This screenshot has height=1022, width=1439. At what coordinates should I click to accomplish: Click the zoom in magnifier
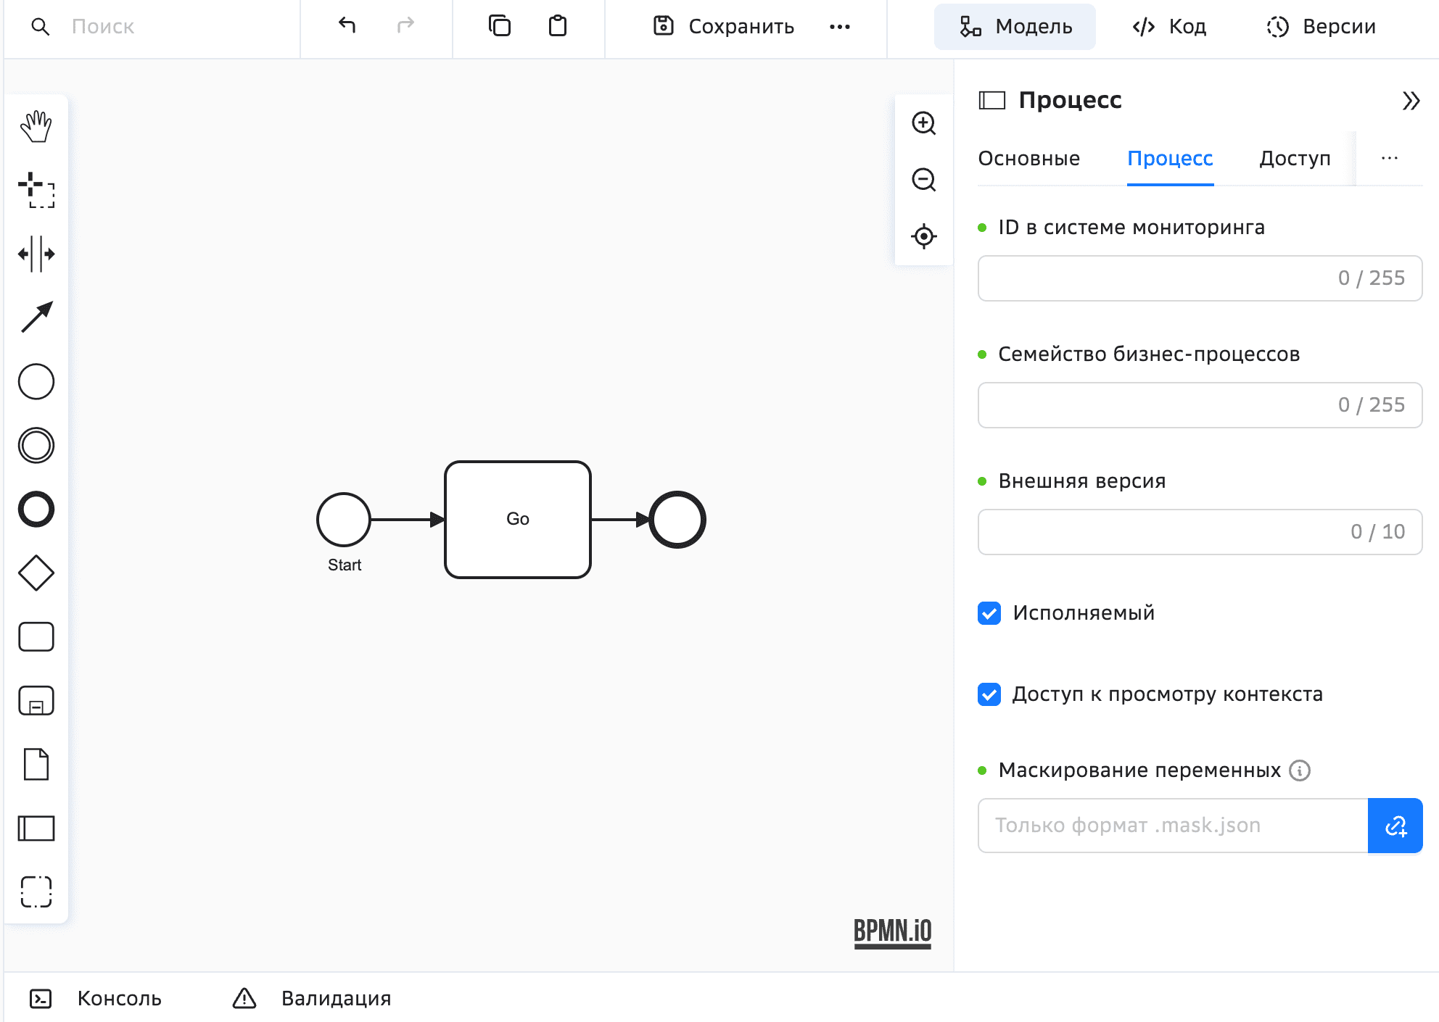pos(923,123)
